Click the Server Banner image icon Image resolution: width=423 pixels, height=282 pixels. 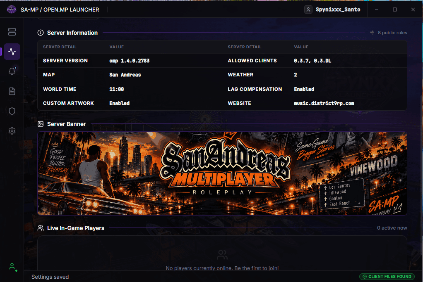41,124
